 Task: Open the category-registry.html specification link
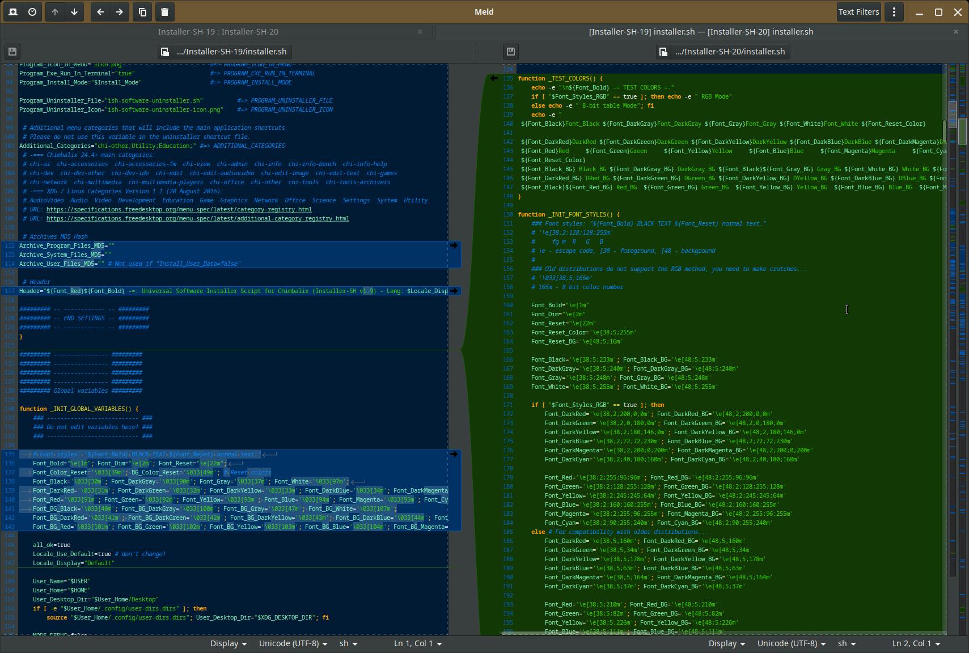point(179,209)
